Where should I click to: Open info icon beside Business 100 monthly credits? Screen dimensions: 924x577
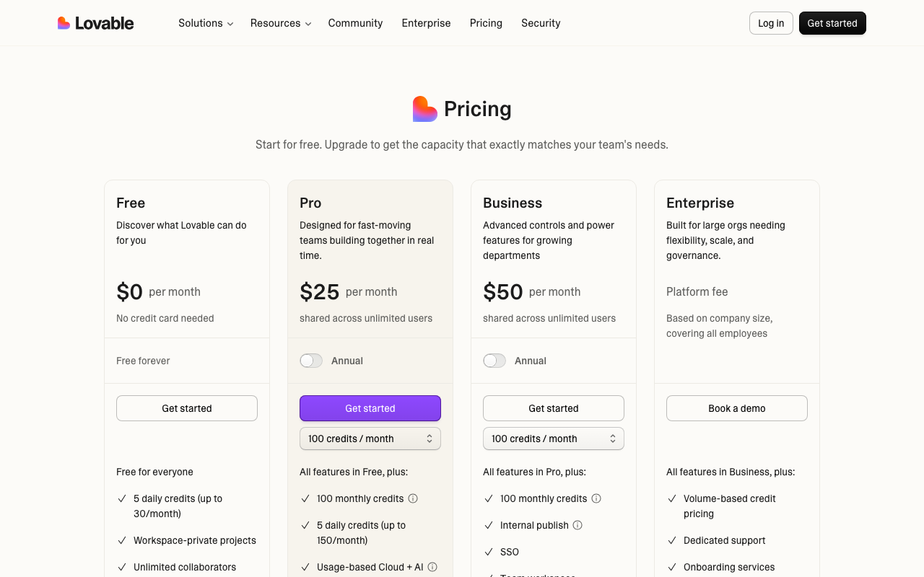(x=596, y=498)
